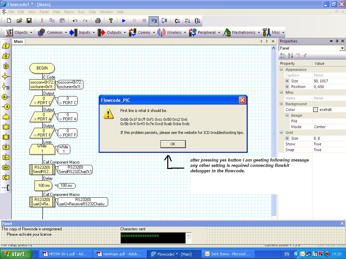Click the Compile to HEX icon
The width and height of the screenshot is (346, 259).
pos(187,21)
